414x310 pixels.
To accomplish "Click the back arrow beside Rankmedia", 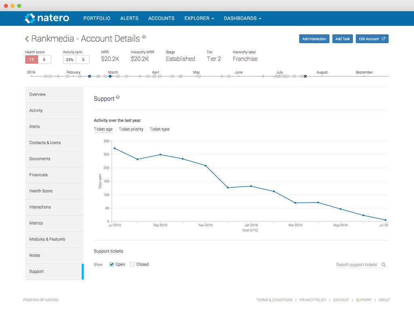I will tap(27, 39).
